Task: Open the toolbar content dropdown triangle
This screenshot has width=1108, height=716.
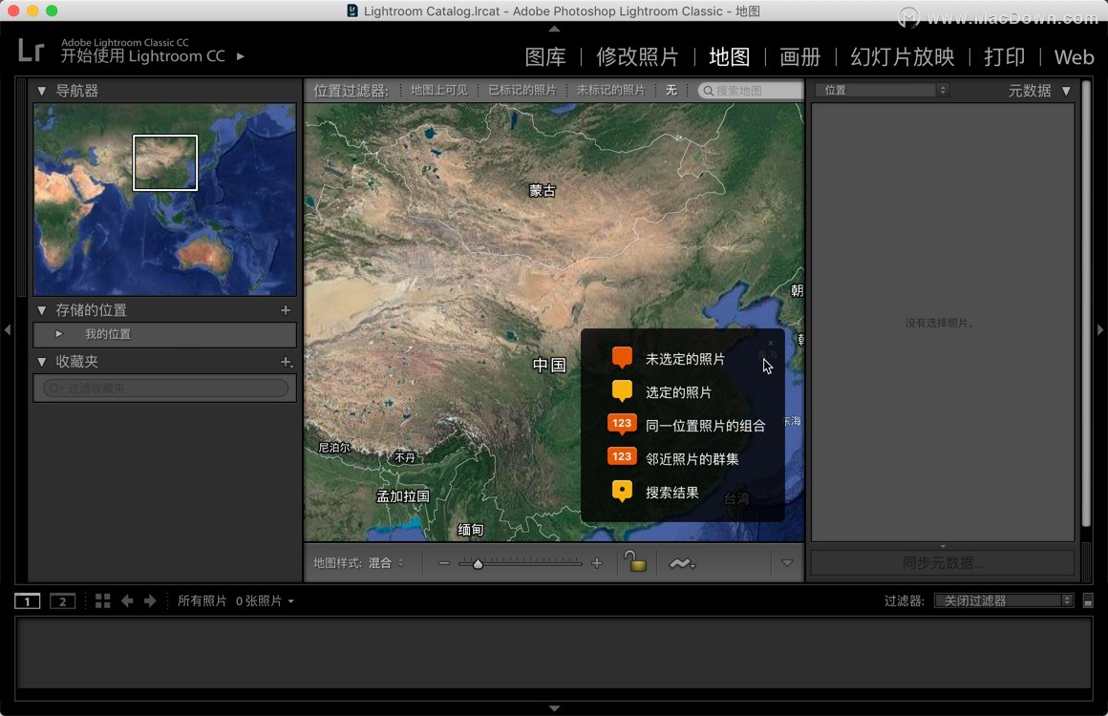Action: (x=787, y=562)
